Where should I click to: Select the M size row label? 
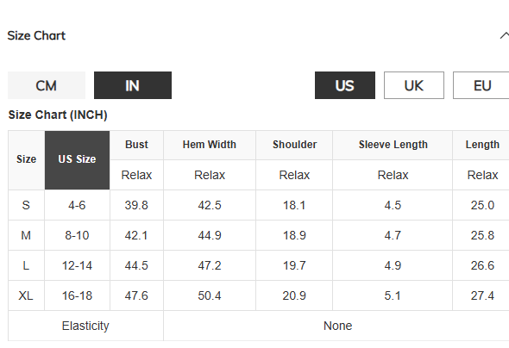(x=26, y=235)
